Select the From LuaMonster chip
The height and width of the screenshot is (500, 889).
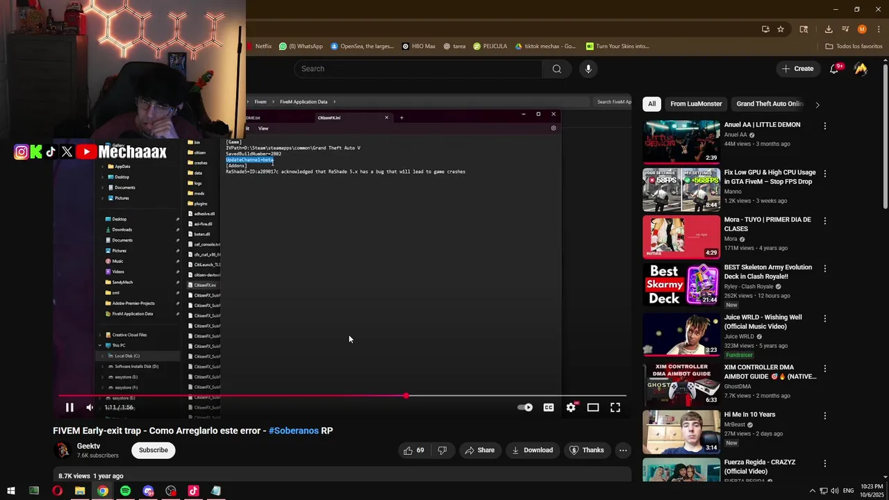(696, 104)
